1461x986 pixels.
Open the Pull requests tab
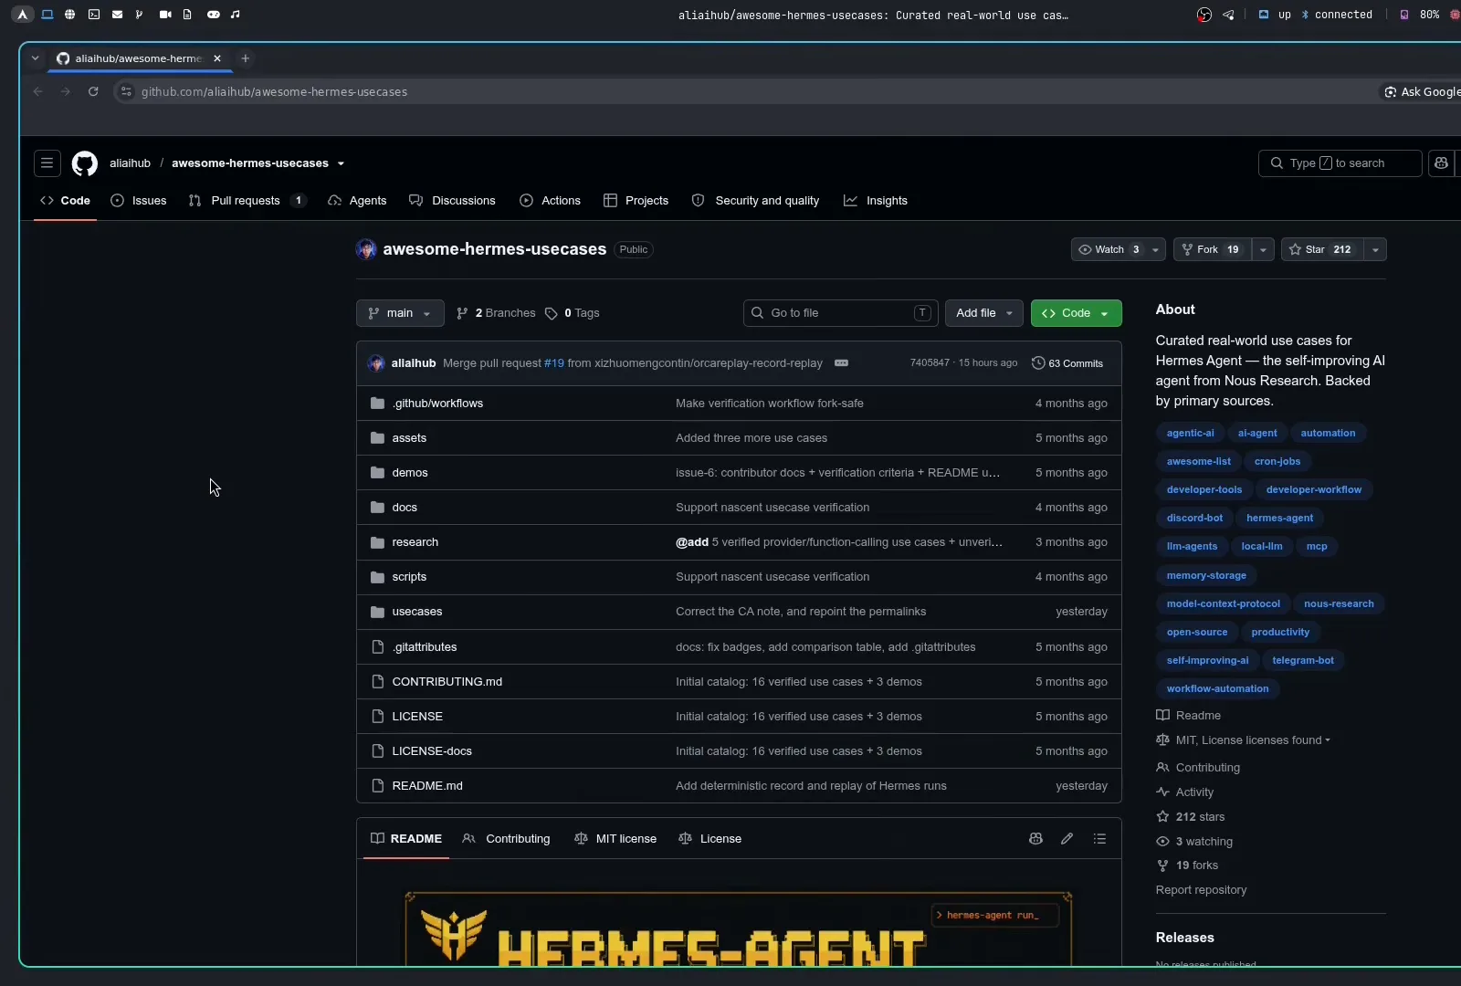pos(247,201)
